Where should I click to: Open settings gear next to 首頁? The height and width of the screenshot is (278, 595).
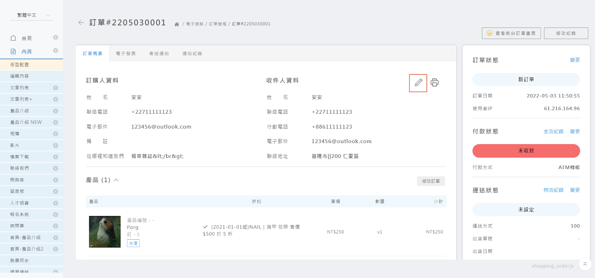pos(55,38)
